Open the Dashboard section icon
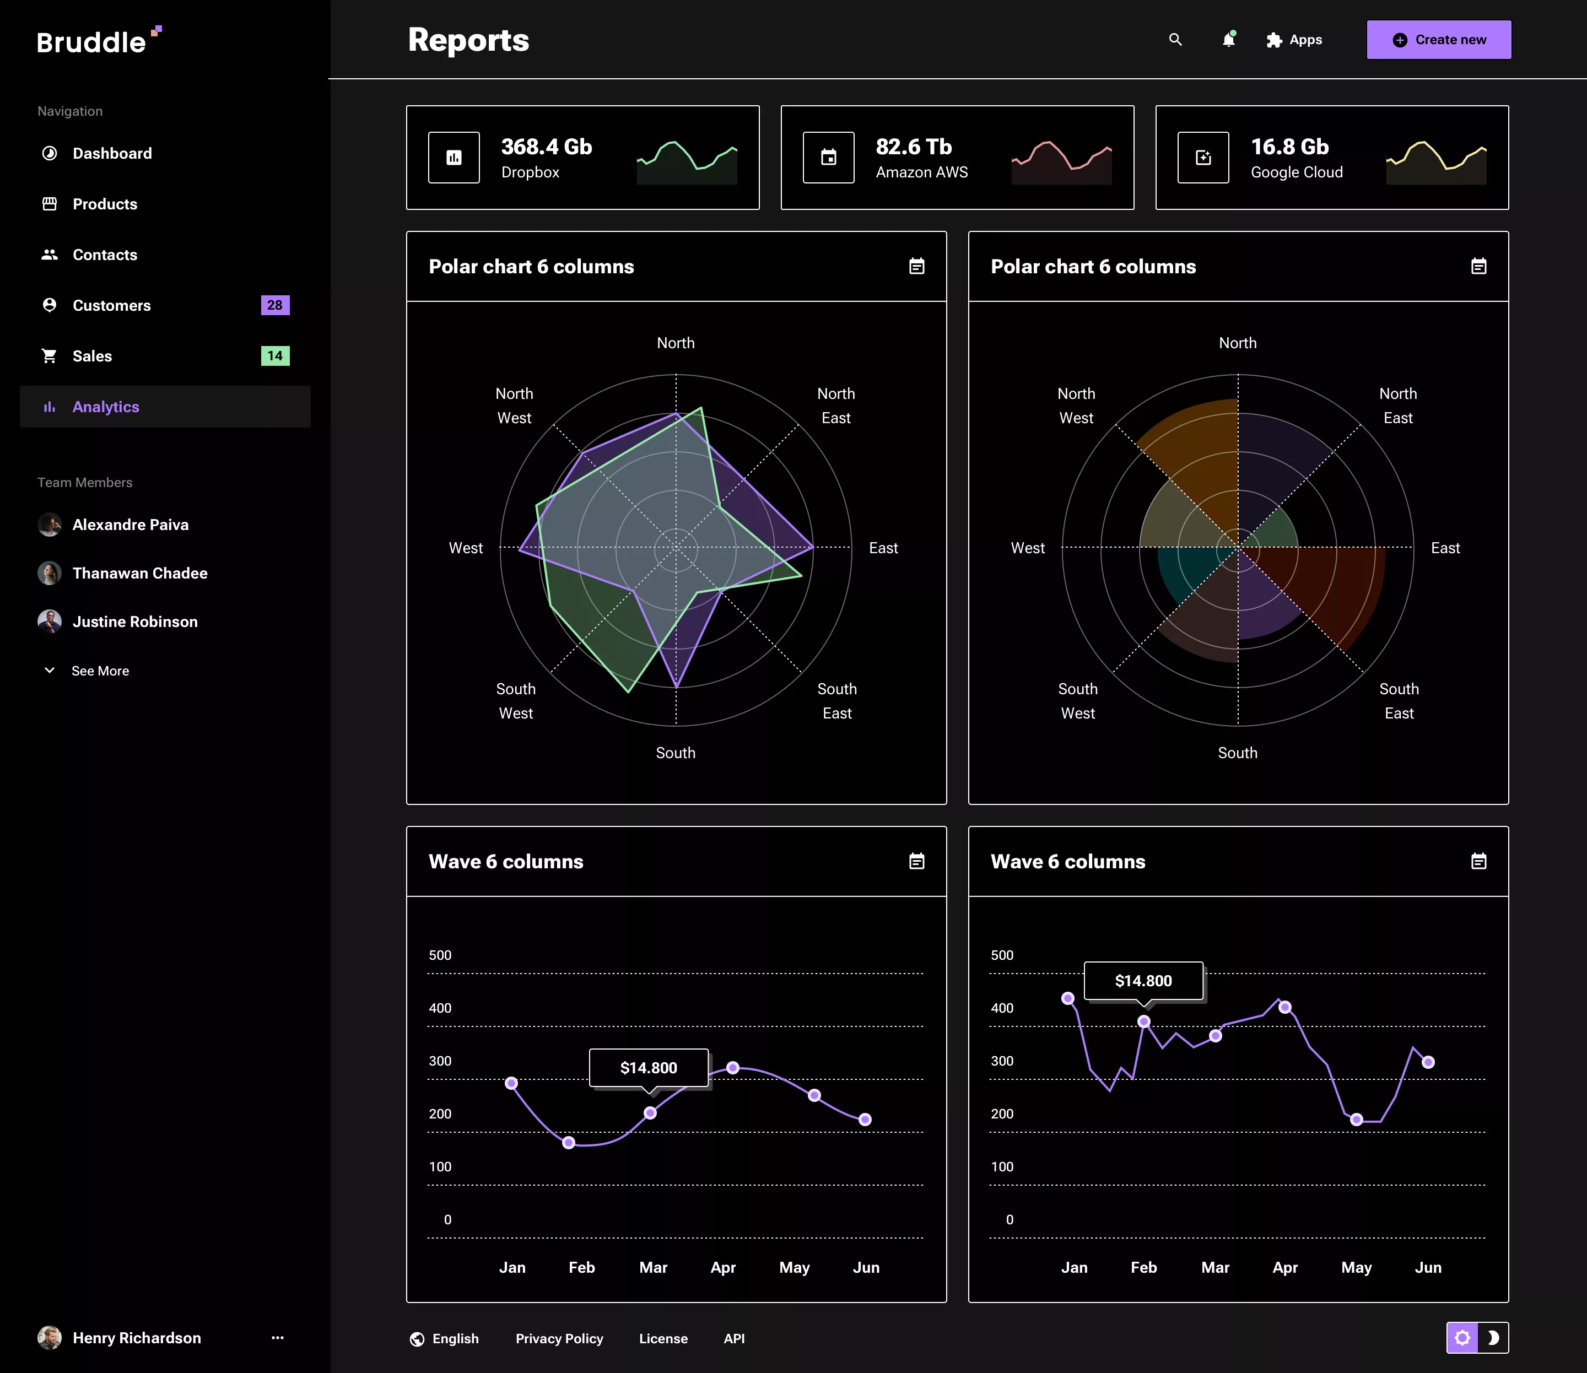The height and width of the screenshot is (1373, 1587). pos(49,153)
